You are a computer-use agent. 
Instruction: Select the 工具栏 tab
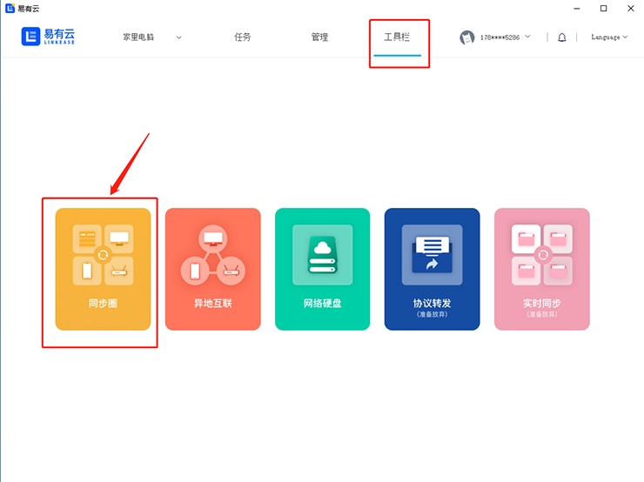[x=397, y=37]
